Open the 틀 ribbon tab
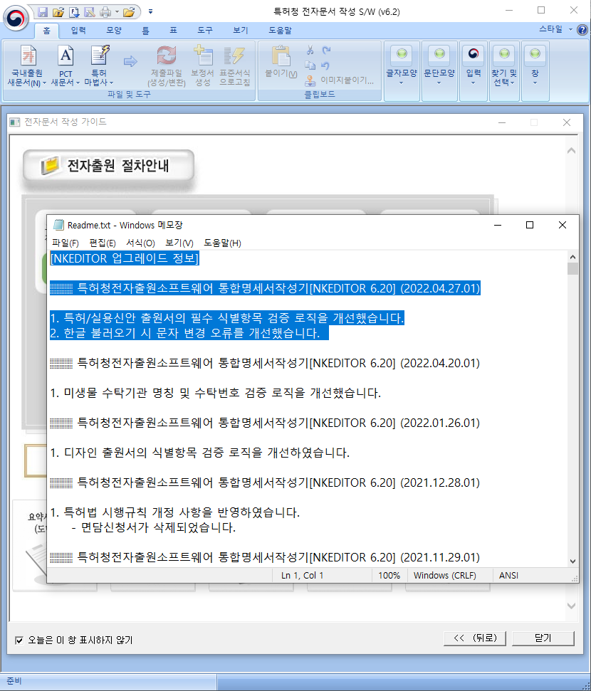Viewport: 591px width, 691px height. [145, 31]
